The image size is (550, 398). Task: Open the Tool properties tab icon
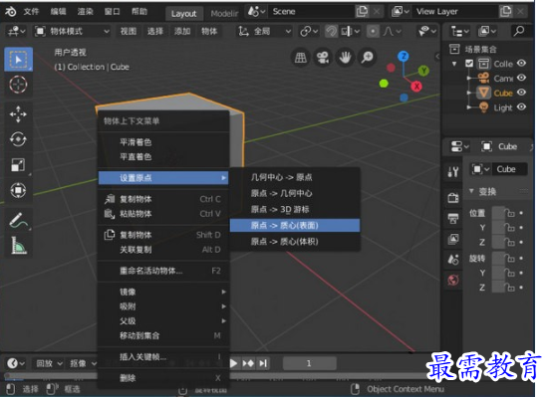[453, 172]
